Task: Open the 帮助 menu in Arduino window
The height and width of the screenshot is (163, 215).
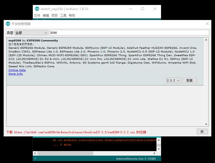Action: [72, 16]
